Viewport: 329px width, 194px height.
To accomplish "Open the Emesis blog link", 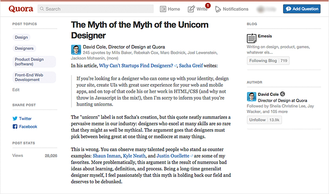I will pos(265,36).
